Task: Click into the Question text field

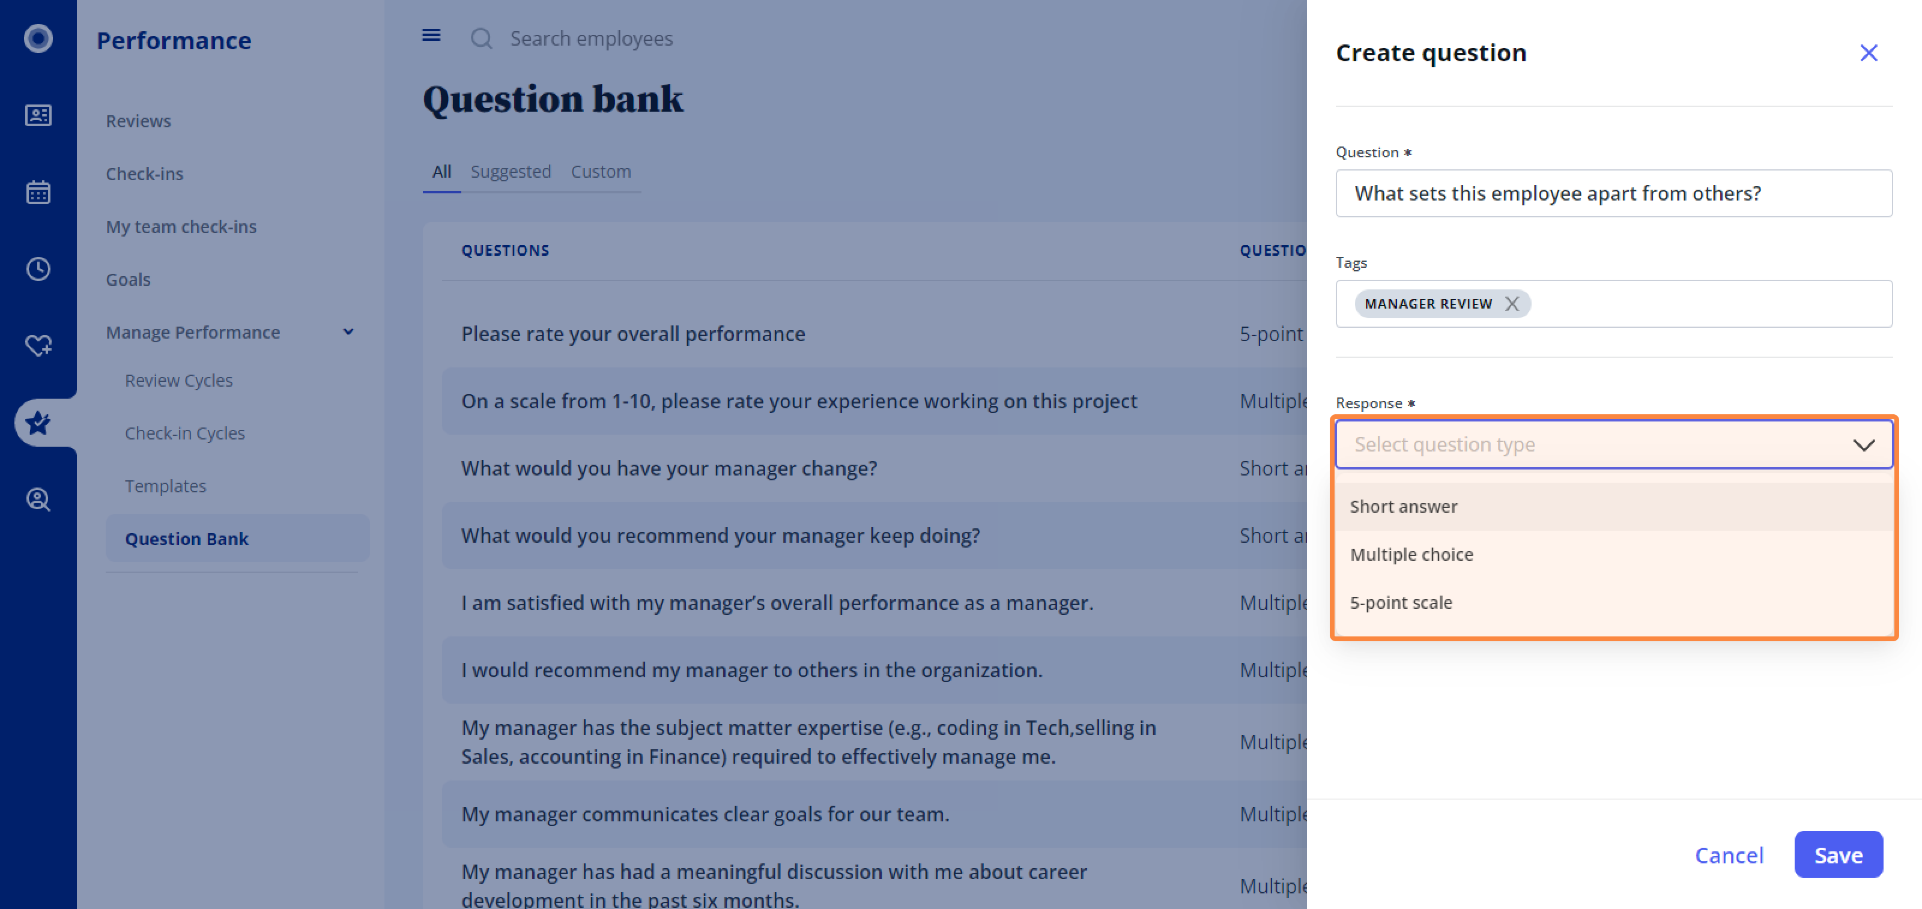Action: coord(1614,193)
